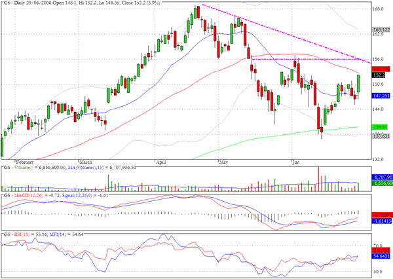
Task: Click the 156.0 price axis label
Action: [378, 59]
